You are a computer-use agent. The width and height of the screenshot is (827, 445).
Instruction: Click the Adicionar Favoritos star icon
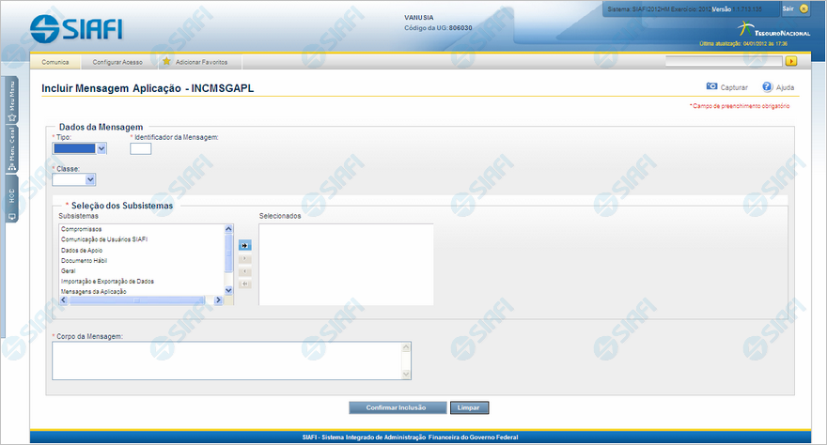click(x=166, y=62)
